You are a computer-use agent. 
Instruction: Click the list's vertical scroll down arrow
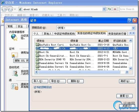pyautogui.click(x=131, y=68)
